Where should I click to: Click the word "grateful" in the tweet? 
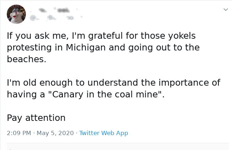pos(106,36)
